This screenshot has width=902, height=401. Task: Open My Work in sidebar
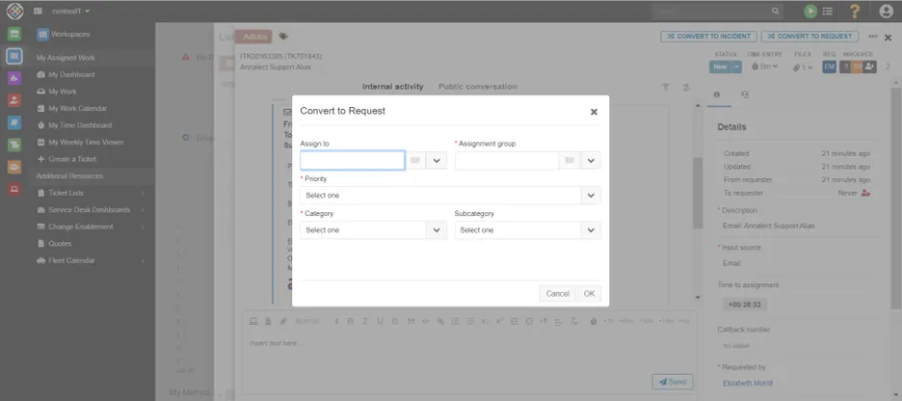click(56, 92)
